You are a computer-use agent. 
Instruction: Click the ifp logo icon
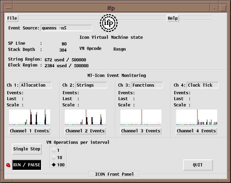pos(109,23)
